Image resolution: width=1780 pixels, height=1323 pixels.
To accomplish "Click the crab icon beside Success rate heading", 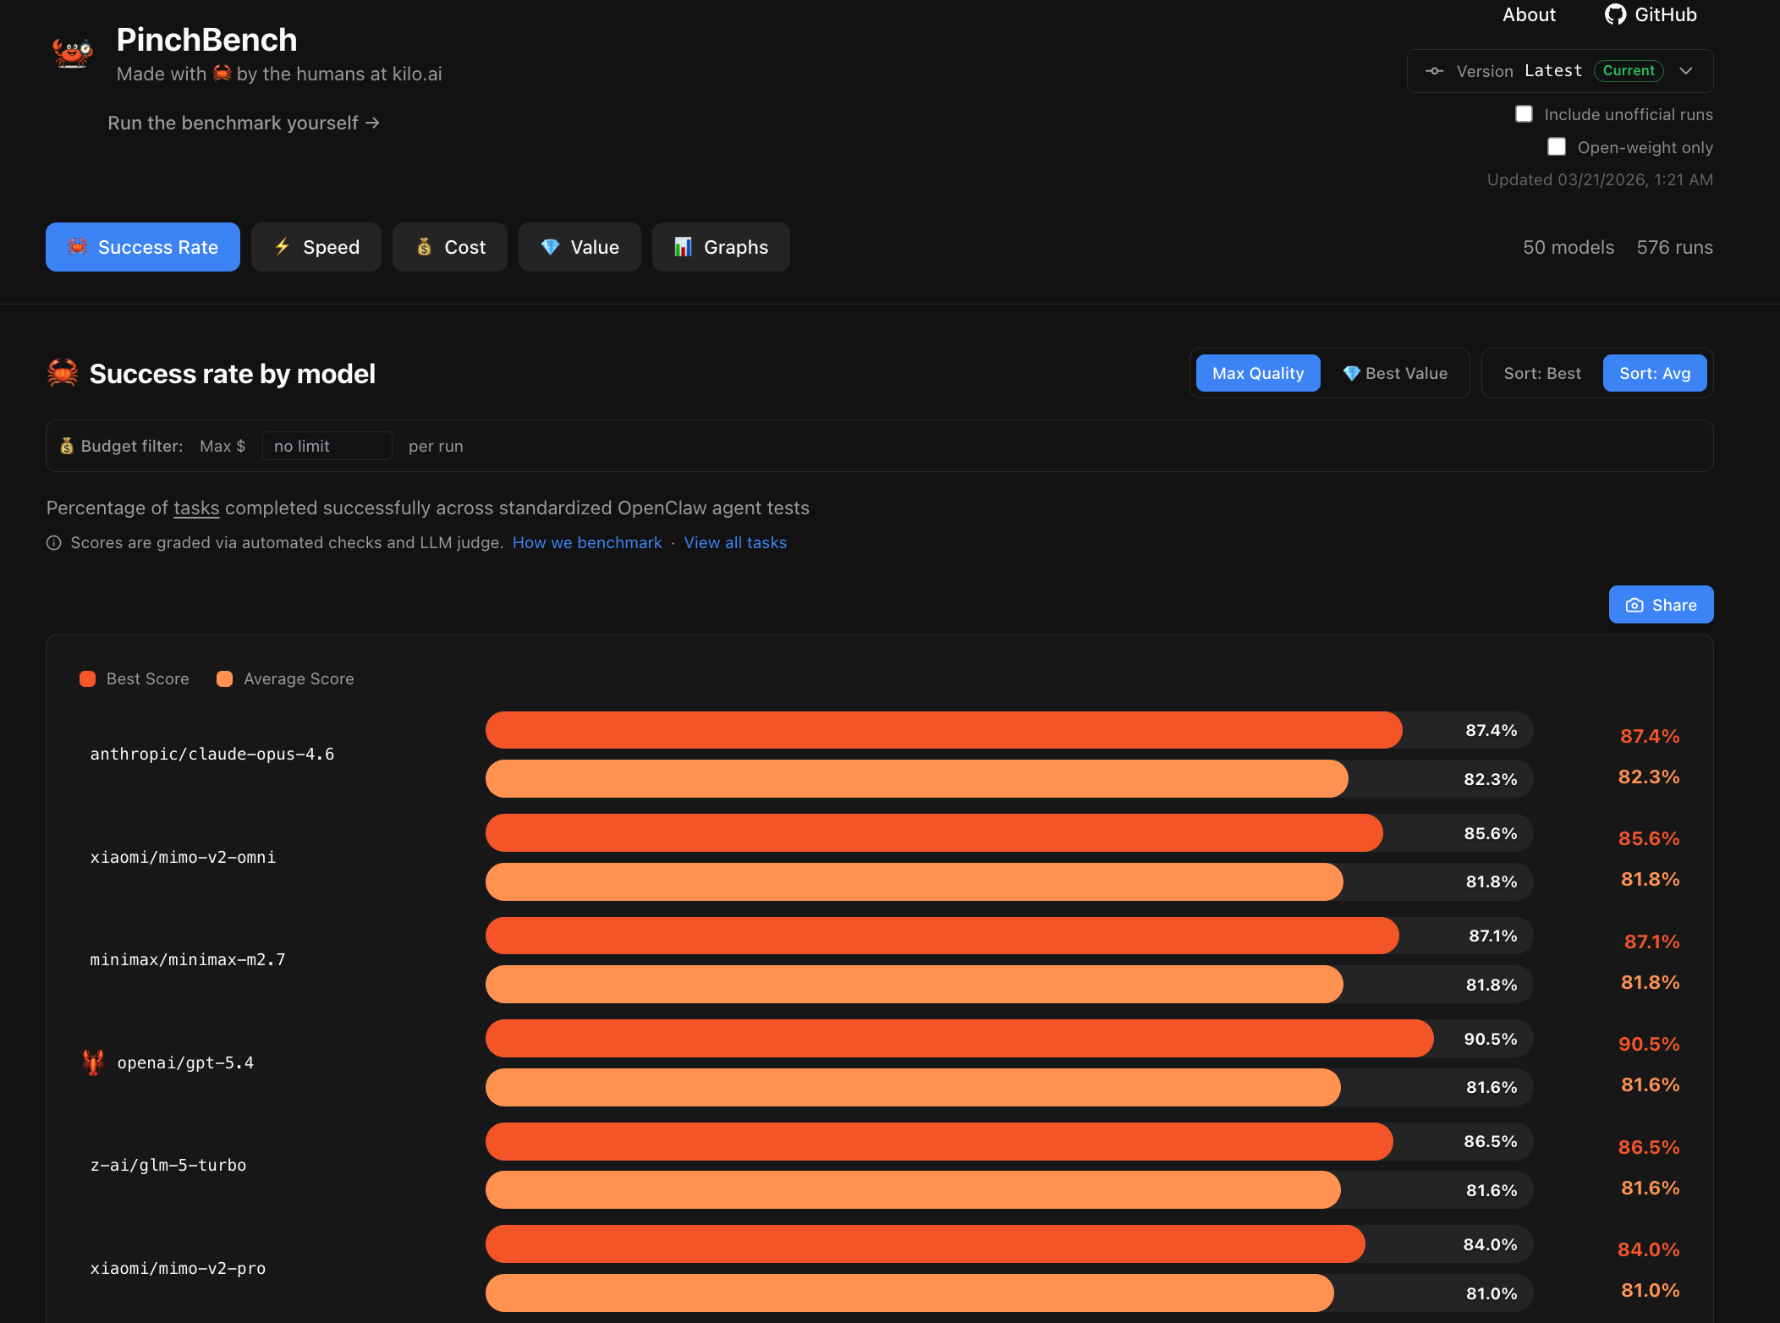I will coord(63,373).
